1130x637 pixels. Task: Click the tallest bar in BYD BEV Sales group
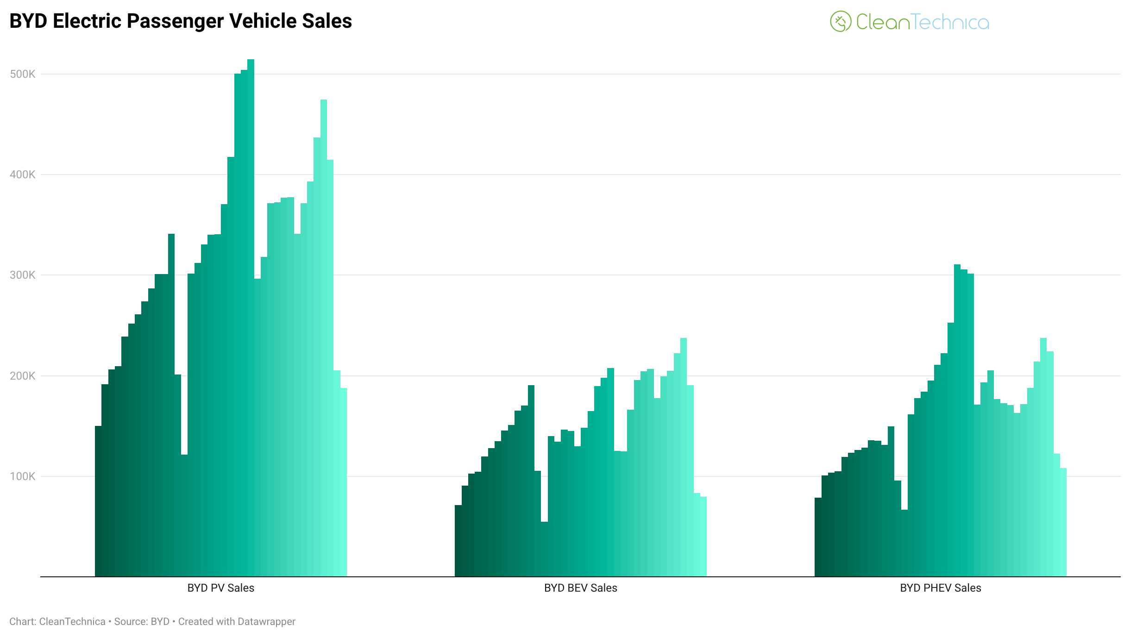click(x=684, y=457)
